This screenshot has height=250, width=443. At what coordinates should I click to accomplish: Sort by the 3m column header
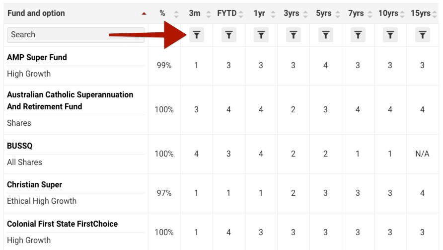click(x=195, y=13)
